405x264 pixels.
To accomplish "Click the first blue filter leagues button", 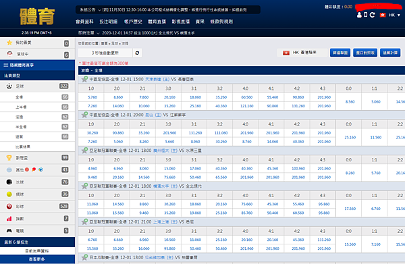I will point(340,53).
